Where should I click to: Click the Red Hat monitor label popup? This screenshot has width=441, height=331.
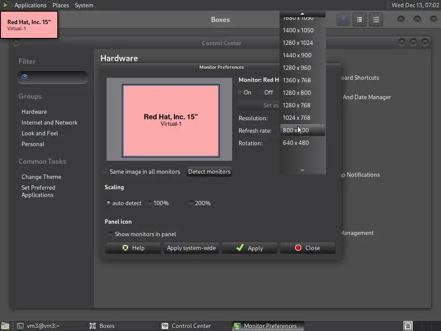click(x=29, y=25)
